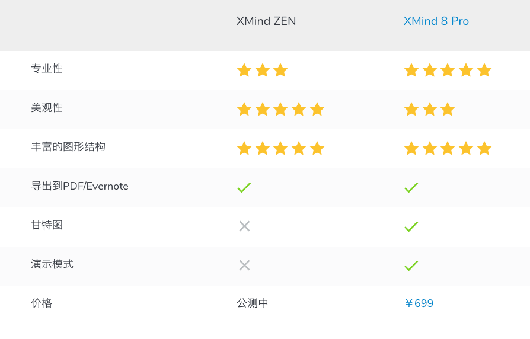
Task: Click the green checkmark for 甘特图
Action: coord(411,226)
